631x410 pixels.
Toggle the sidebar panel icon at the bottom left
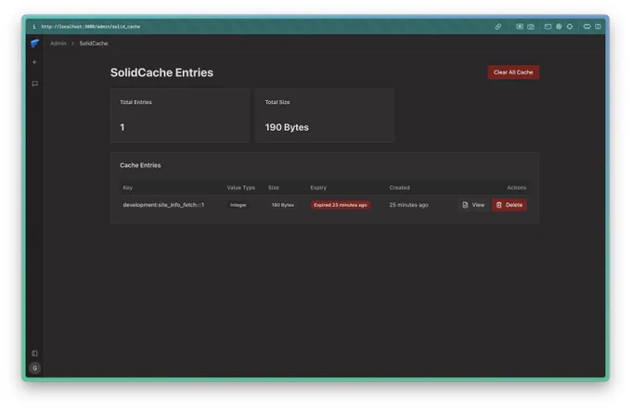point(35,353)
